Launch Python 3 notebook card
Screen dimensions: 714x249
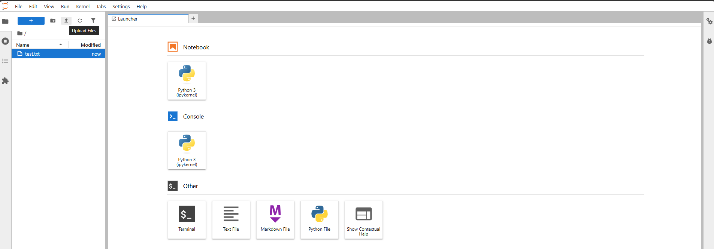(x=187, y=81)
